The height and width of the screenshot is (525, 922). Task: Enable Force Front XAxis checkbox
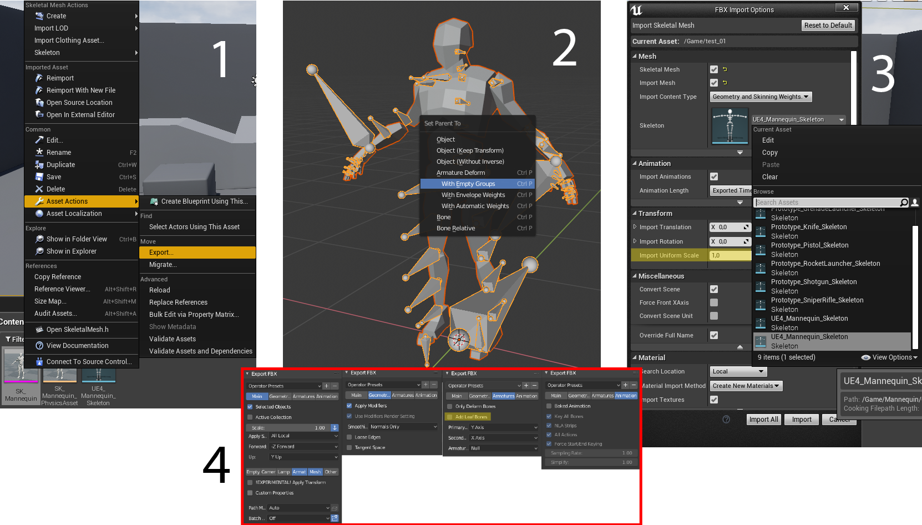714,302
